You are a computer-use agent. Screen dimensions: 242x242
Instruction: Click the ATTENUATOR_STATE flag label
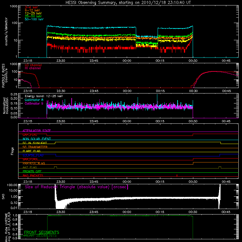coord(37,131)
